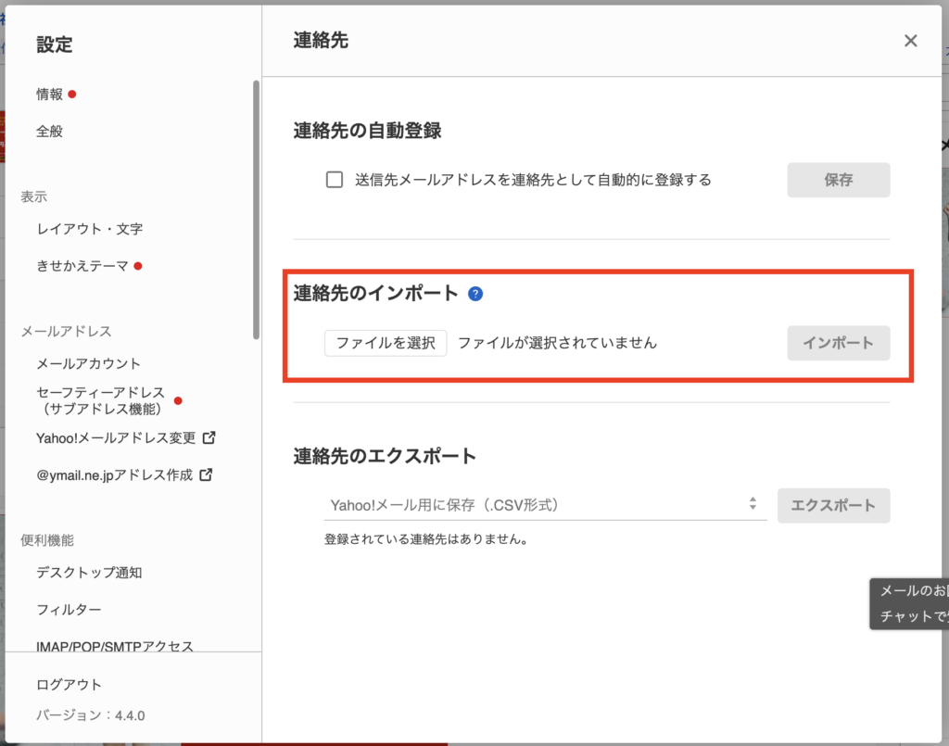
Task: Click the blue help icon beside 連絡先のインポート
Action: click(475, 294)
